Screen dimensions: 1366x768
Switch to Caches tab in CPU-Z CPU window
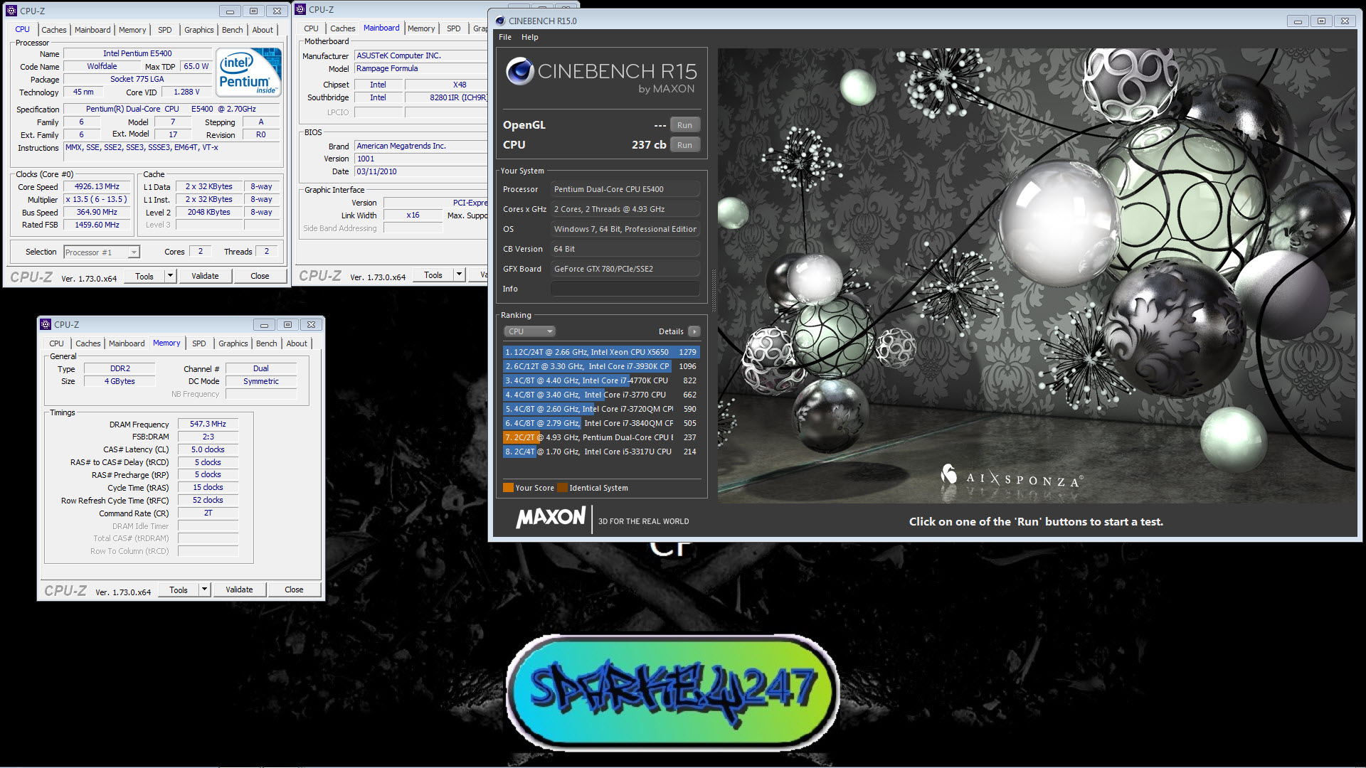pos(54,30)
